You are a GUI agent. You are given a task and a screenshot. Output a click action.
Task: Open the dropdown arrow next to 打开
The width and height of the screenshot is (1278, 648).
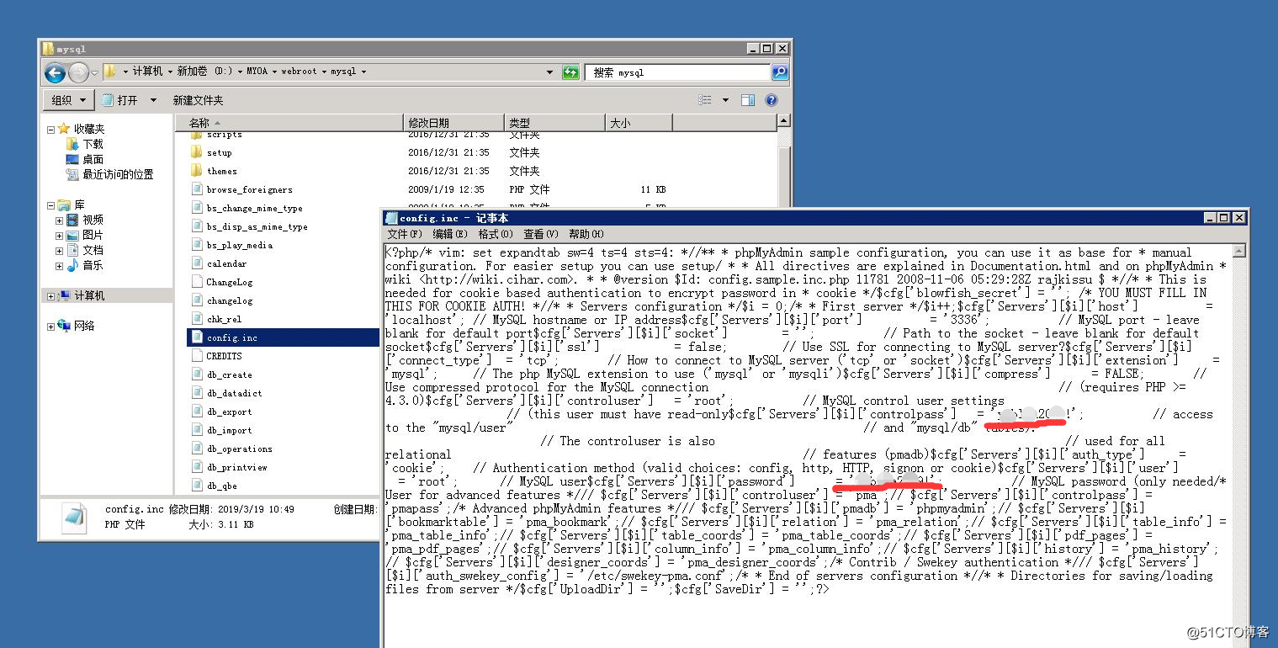click(153, 100)
